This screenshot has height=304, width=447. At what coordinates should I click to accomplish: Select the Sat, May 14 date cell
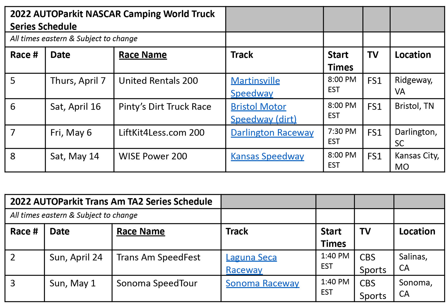pos(74,156)
